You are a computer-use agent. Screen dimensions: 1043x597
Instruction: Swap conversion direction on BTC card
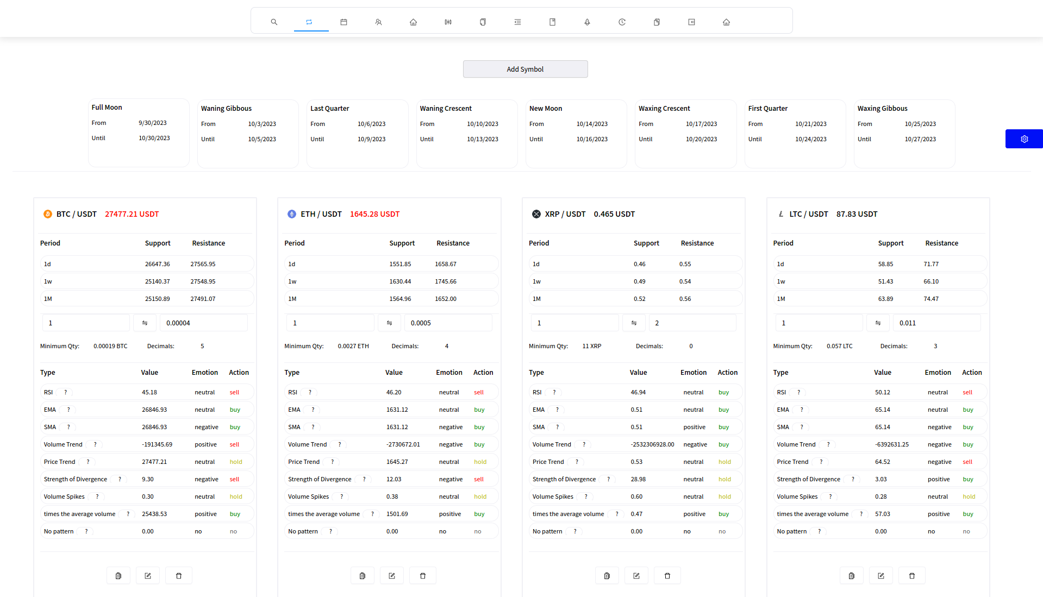[x=145, y=323]
